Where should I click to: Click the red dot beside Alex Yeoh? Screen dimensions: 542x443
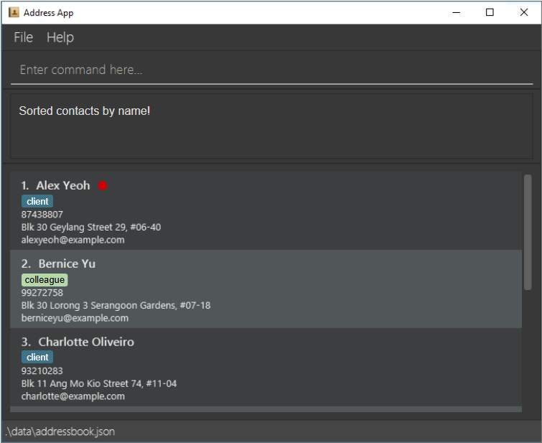tap(103, 186)
